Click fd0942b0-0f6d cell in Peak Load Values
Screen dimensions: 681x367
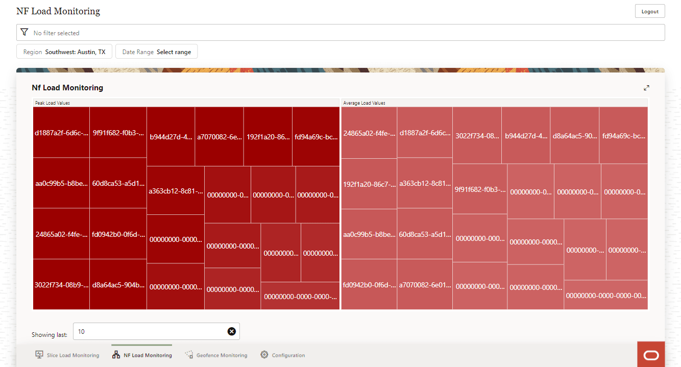pyautogui.click(x=118, y=234)
